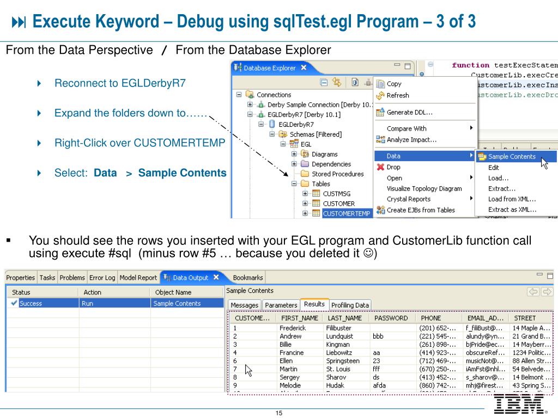
Task: Click Link with Editor arrows icon
Action: (x=337, y=82)
